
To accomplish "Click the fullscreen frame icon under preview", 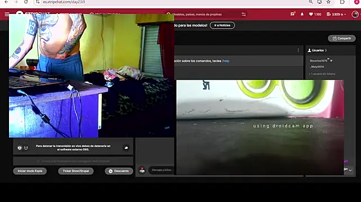I will click(x=26, y=148).
